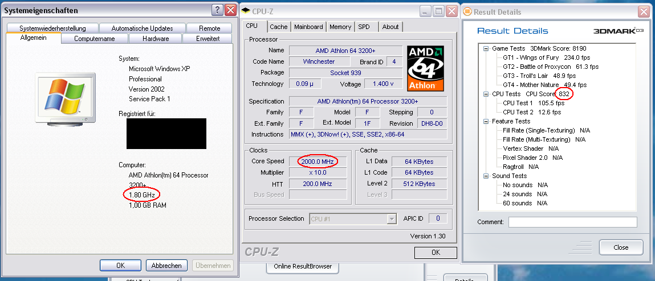Click the Abbrechen button

click(166, 265)
